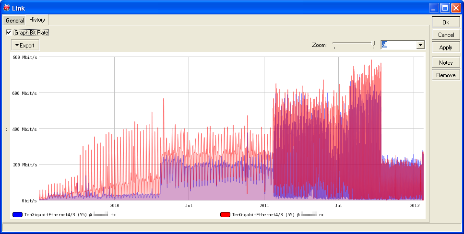Click the Zoom slider handle
The image size is (464, 234).
[373, 45]
